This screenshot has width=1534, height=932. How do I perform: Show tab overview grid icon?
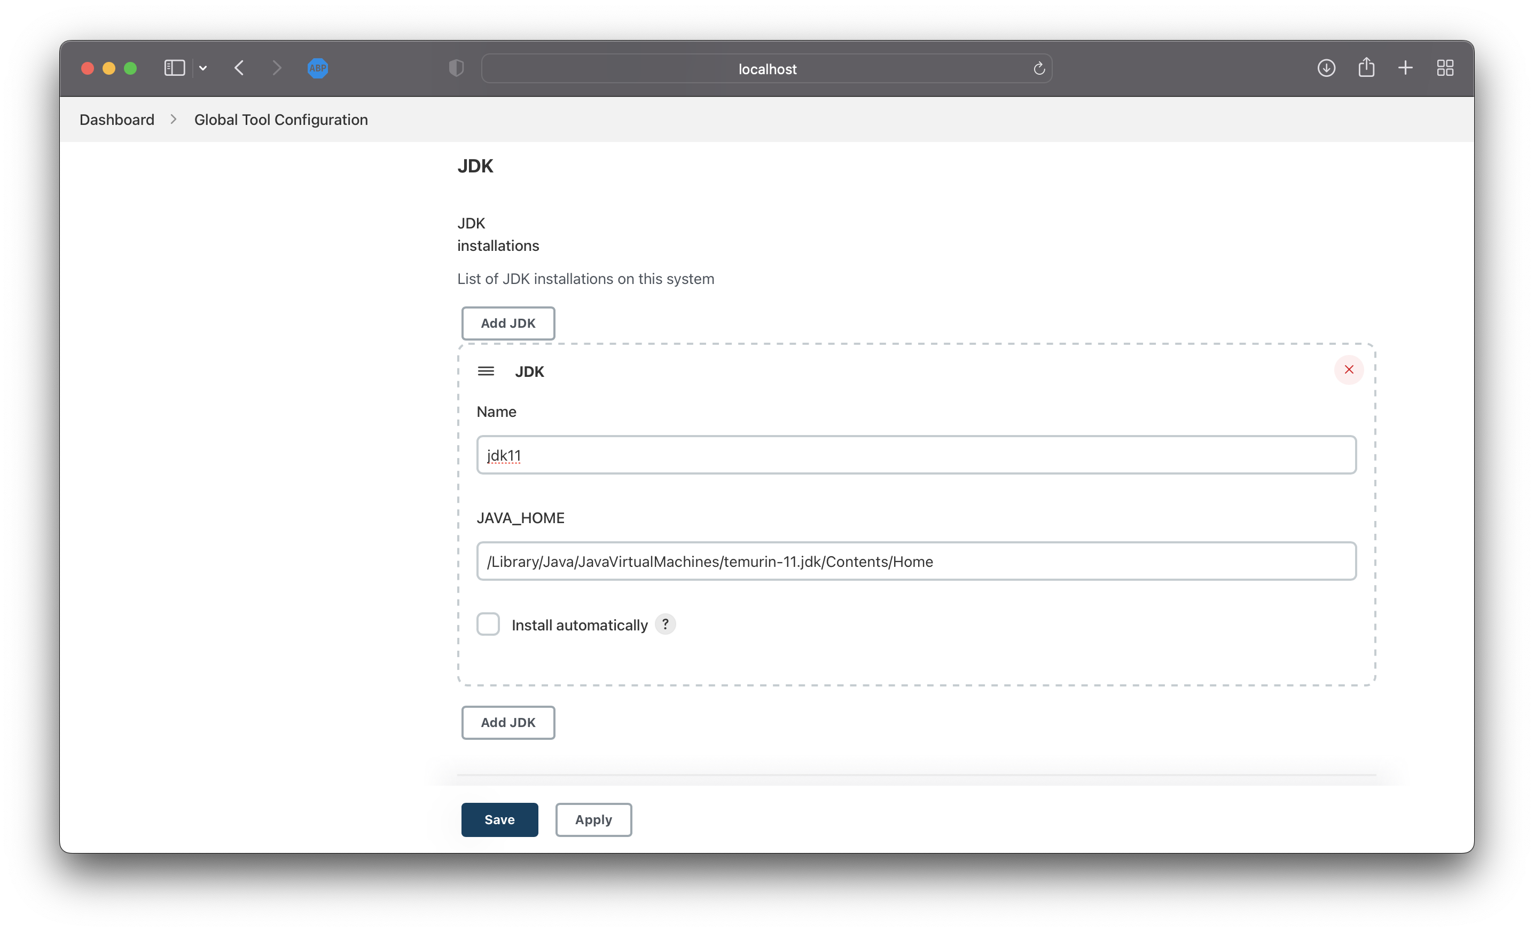[1445, 68]
